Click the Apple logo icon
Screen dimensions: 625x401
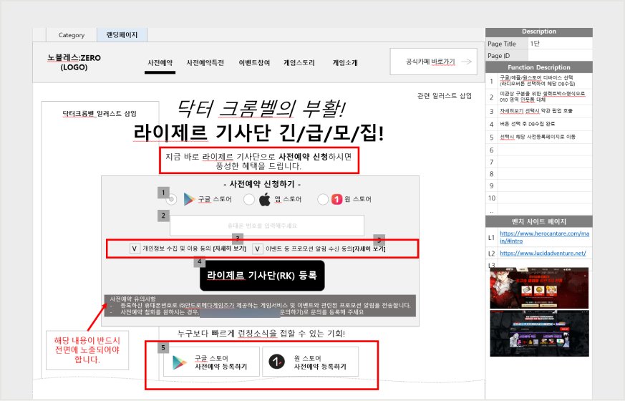(265, 199)
